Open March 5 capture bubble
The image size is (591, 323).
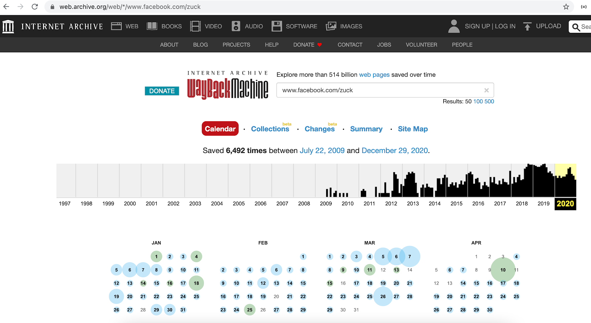click(383, 257)
